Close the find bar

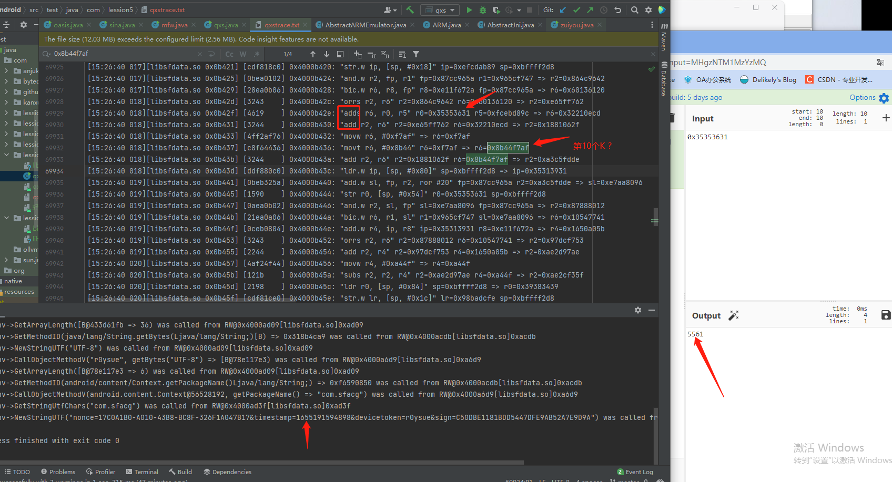pos(653,54)
